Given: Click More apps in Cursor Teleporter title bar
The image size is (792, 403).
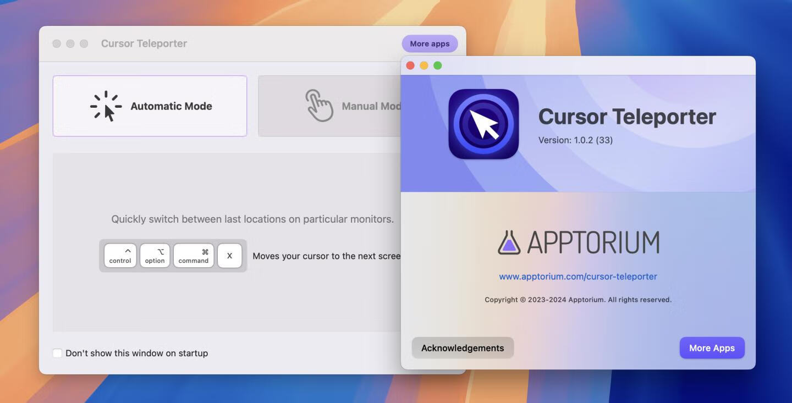Looking at the screenshot, I should [430, 43].
